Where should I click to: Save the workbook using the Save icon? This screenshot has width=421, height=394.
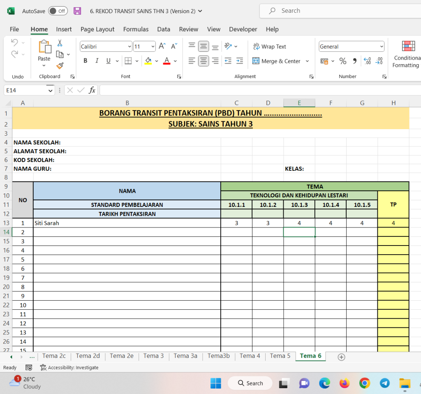[x=77, y=11]
